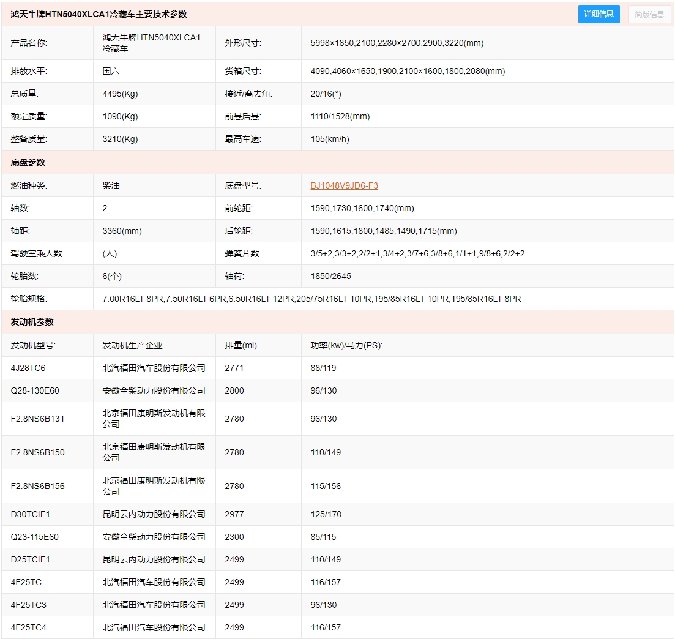Image resolution: width=675 pixels, height=639 pixels.
Task: Click power value 115/156
Action: click(326, 486)
